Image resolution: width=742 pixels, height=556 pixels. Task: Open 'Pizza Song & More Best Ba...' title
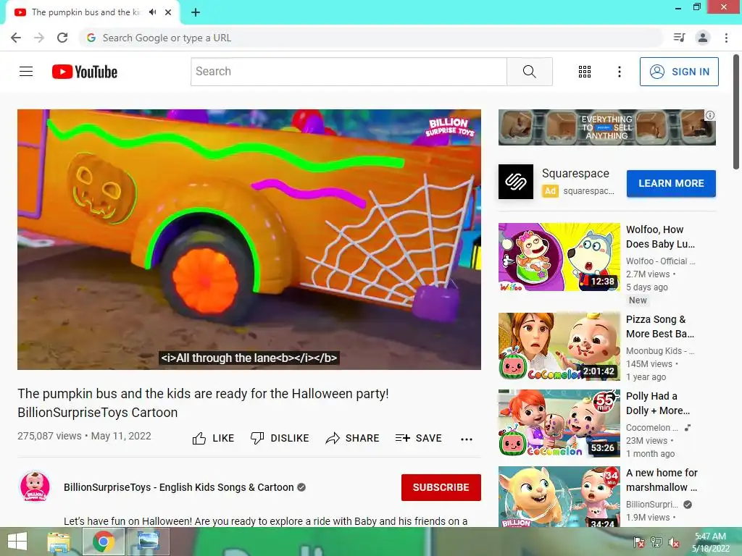point(660,327)
